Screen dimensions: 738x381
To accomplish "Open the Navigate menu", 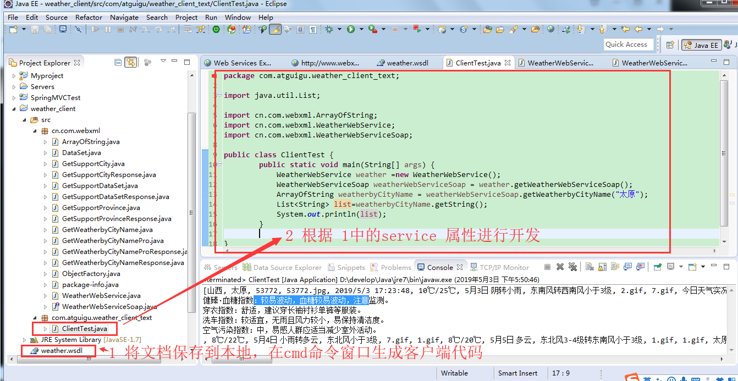I will (x=124, y=17).
